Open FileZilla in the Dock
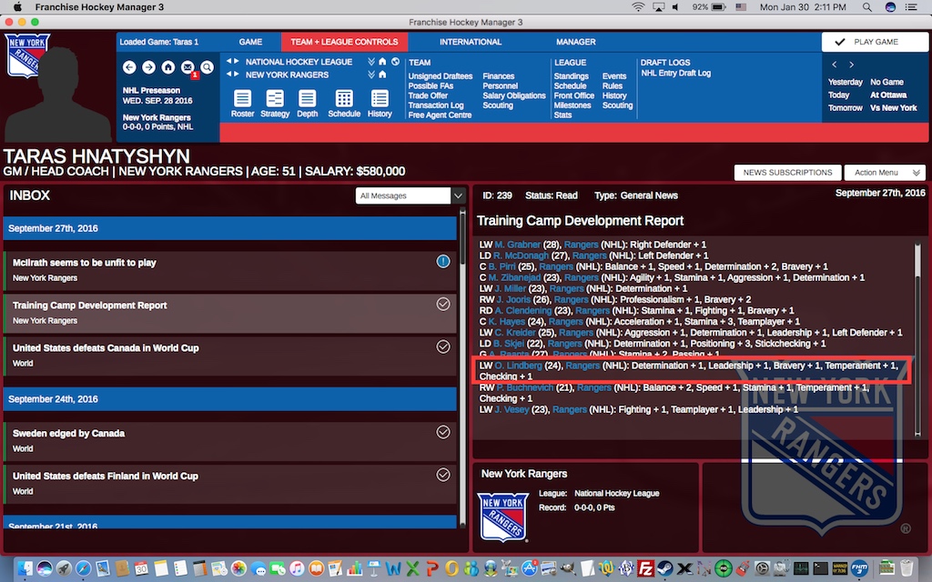The width and height of the screenshot is (932, 582). pos(645,568)
